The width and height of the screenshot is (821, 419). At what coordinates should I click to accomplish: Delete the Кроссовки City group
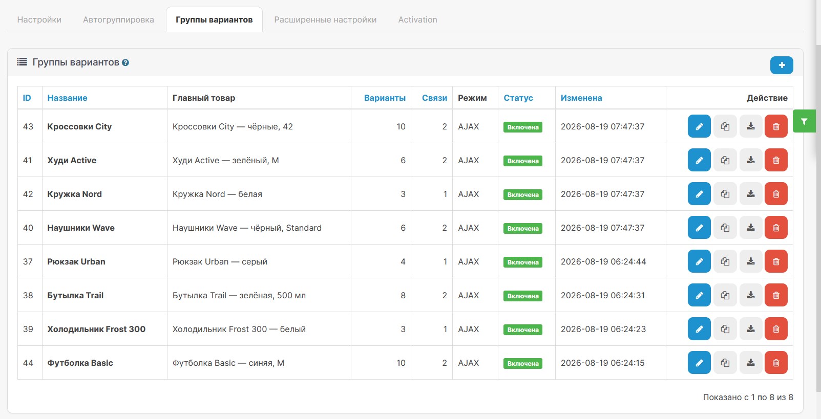(x=776, y=126)
